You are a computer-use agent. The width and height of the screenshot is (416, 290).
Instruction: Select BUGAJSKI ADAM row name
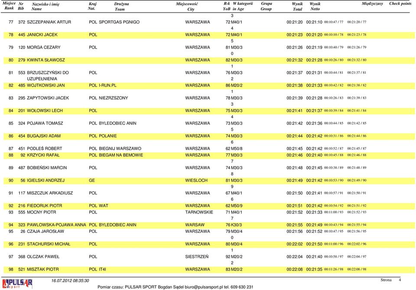(44, 136)
